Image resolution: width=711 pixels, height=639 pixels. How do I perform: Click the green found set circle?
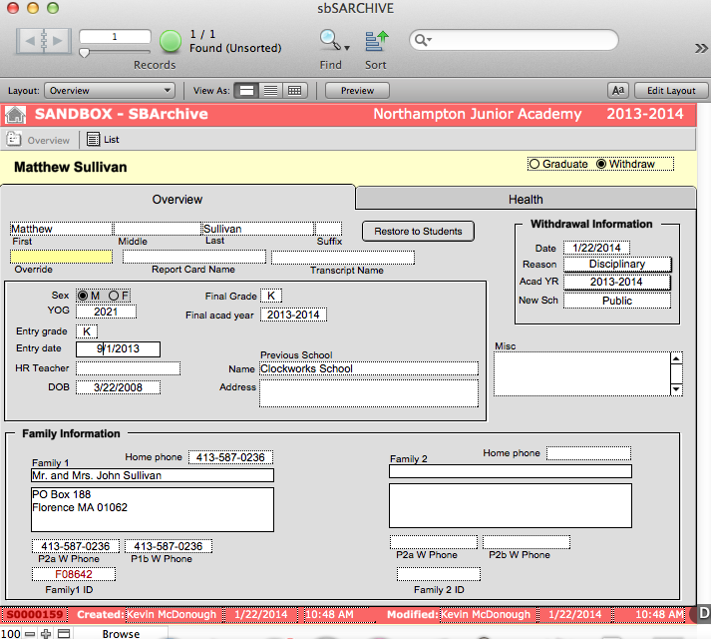point(171,42)
